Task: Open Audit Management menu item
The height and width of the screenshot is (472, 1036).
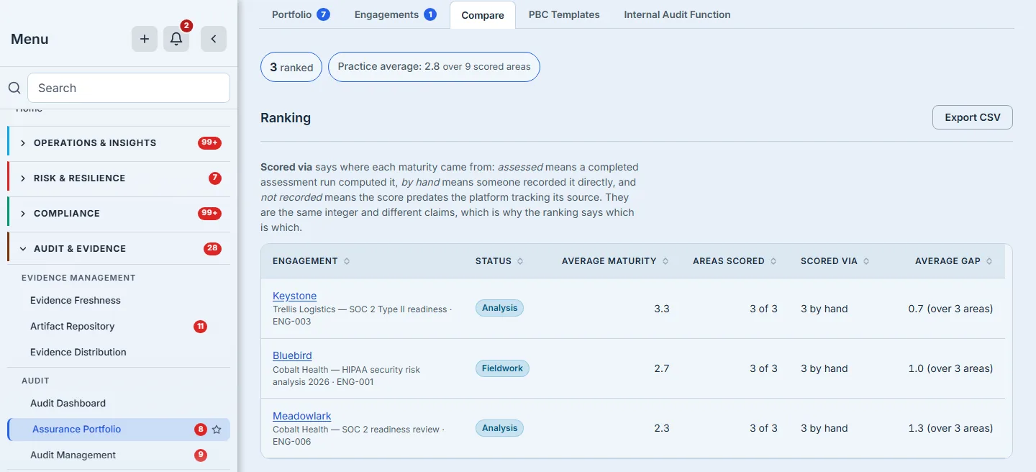Action: point(73,455)
